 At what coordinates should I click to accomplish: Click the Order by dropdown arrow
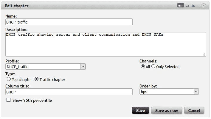196,92
